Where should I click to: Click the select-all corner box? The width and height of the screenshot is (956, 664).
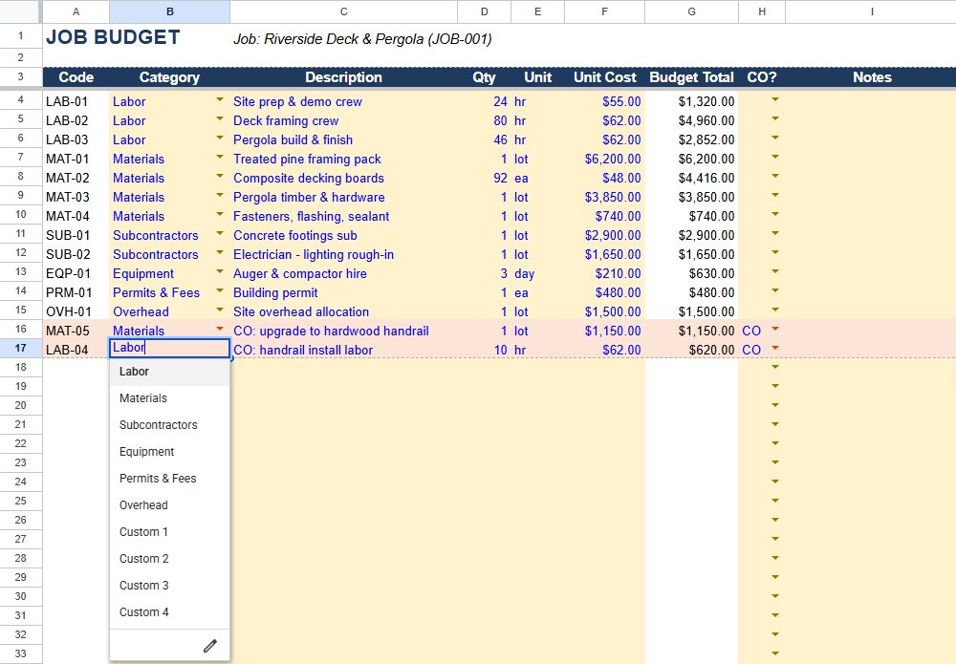pos(21,11)
